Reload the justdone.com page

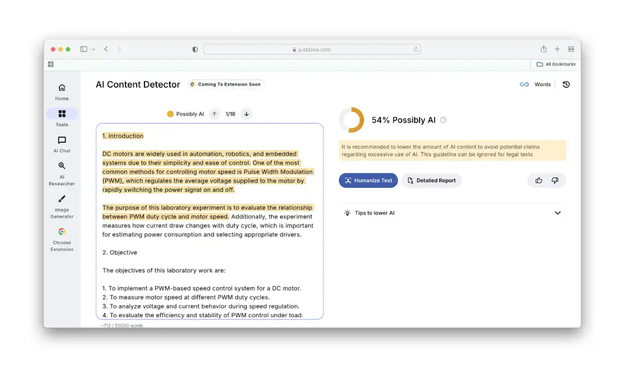pos(415,49)
